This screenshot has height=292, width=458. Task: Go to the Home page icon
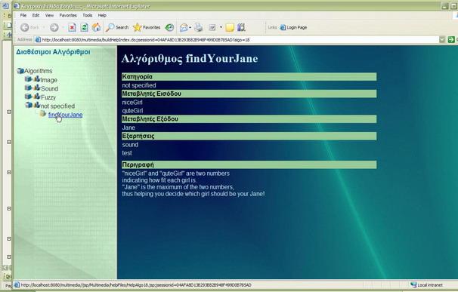(x=97, y=27)
